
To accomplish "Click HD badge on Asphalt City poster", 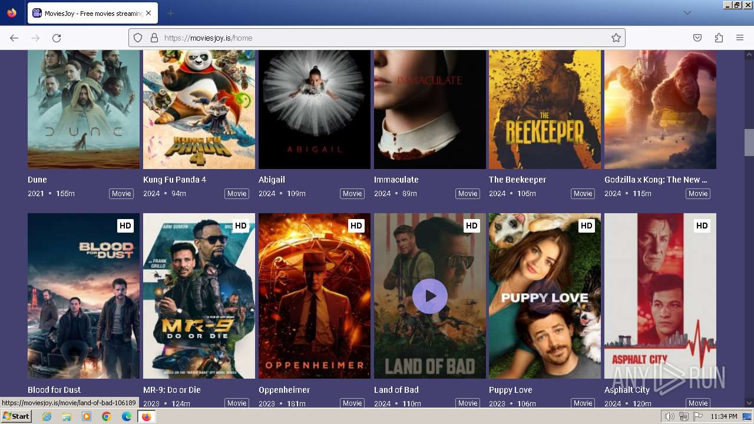I will point(702,226).
